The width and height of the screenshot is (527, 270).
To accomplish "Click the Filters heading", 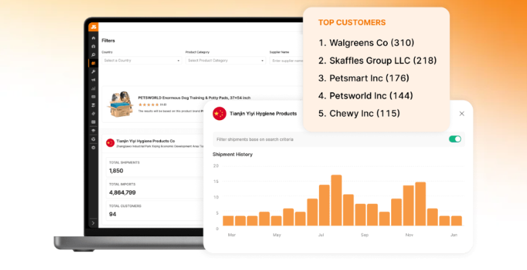I will point(108,40).
